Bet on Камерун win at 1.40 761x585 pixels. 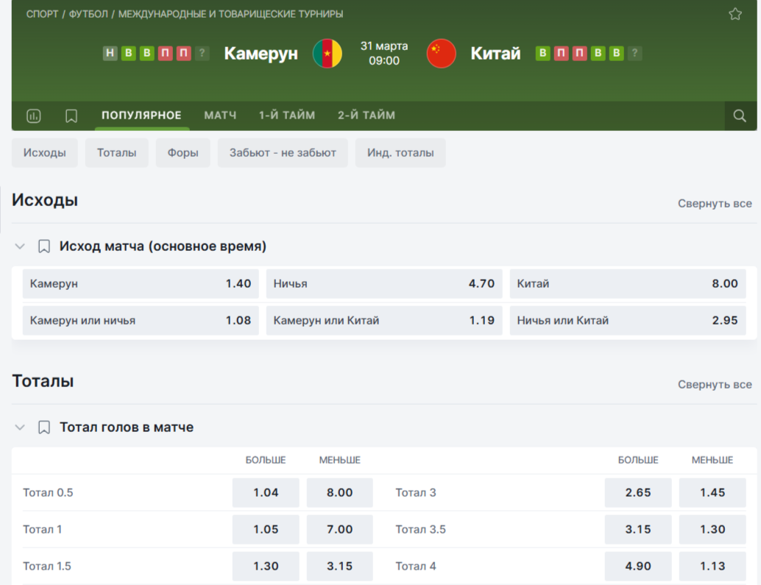(141, 283)
